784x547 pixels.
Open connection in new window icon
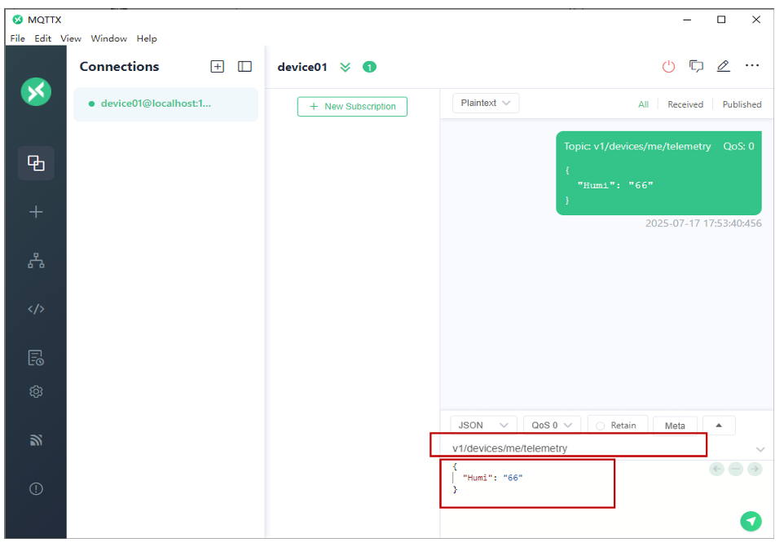pos(696,66)
